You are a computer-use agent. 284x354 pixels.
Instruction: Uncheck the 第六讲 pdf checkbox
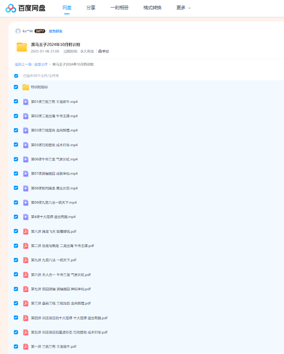pos(16,274)
